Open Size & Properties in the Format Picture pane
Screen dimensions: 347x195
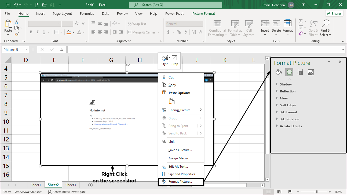click(x=300, y=72)
